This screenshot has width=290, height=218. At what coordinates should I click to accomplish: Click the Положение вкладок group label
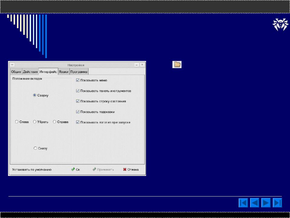[x=27, y=79]
